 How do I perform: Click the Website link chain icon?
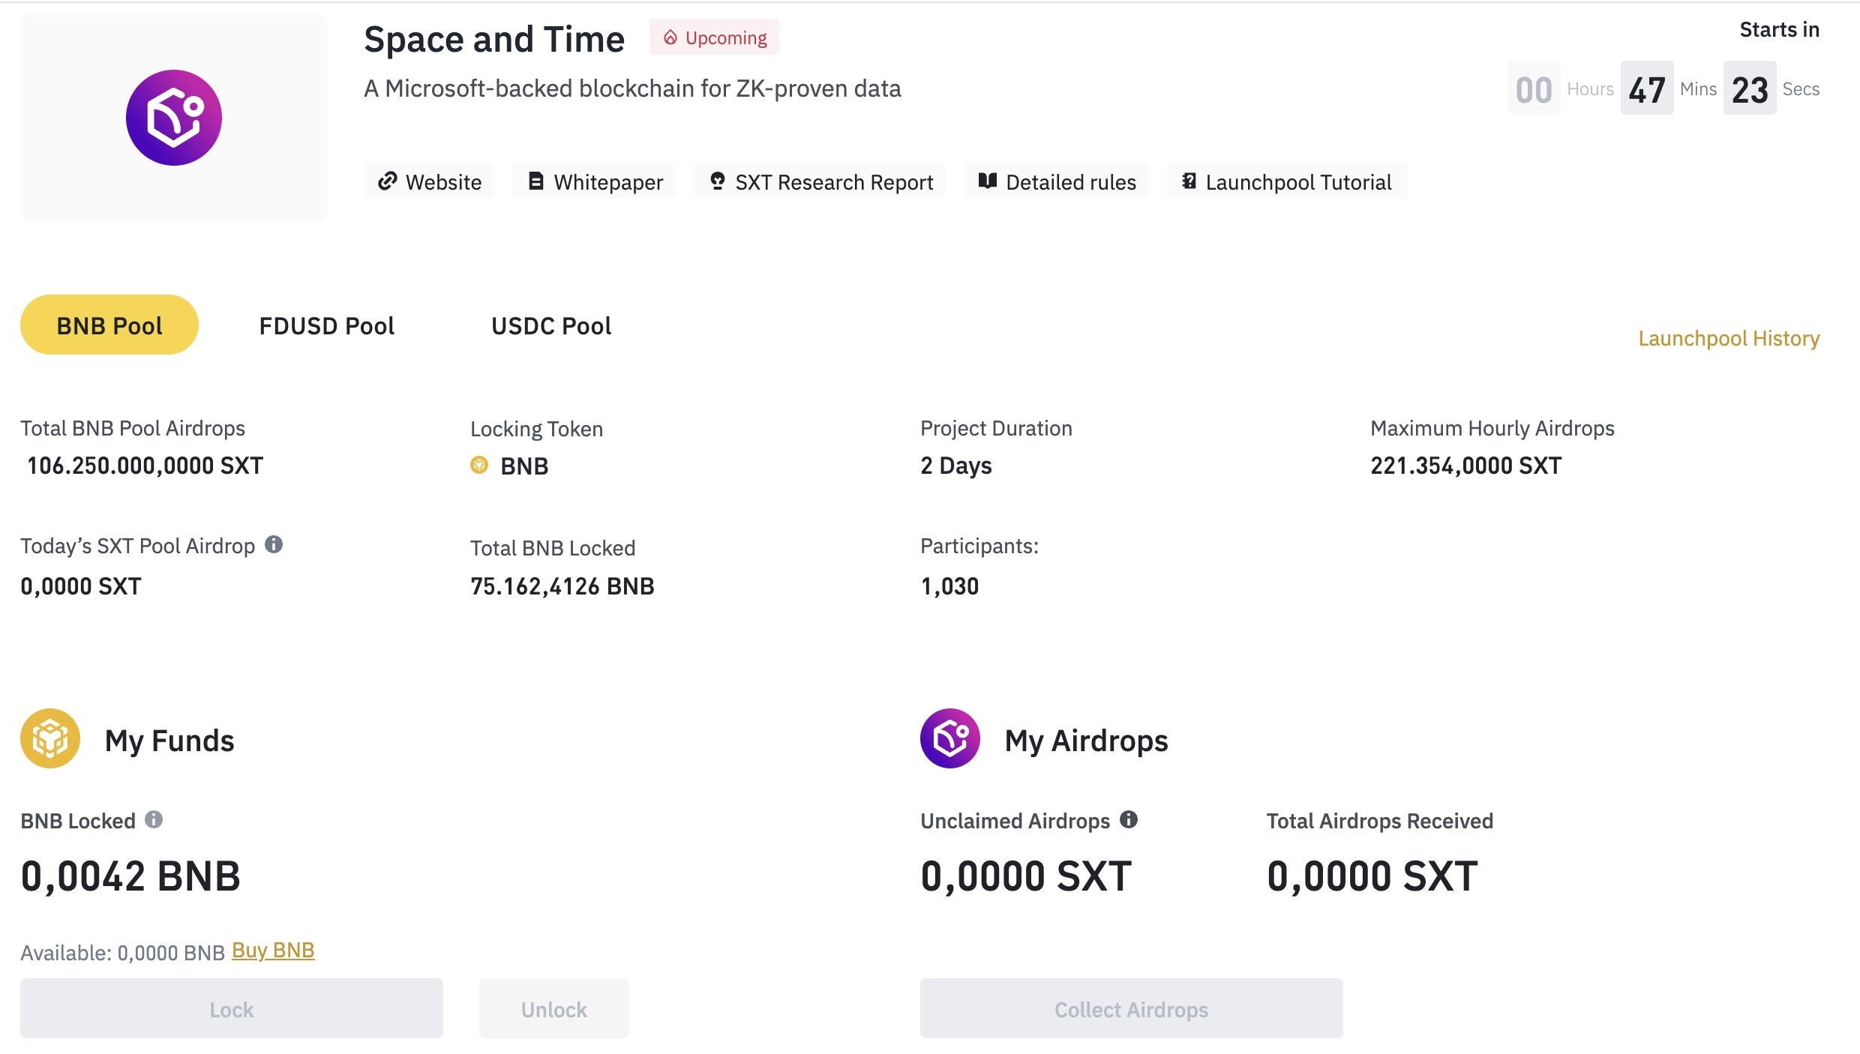387,181
